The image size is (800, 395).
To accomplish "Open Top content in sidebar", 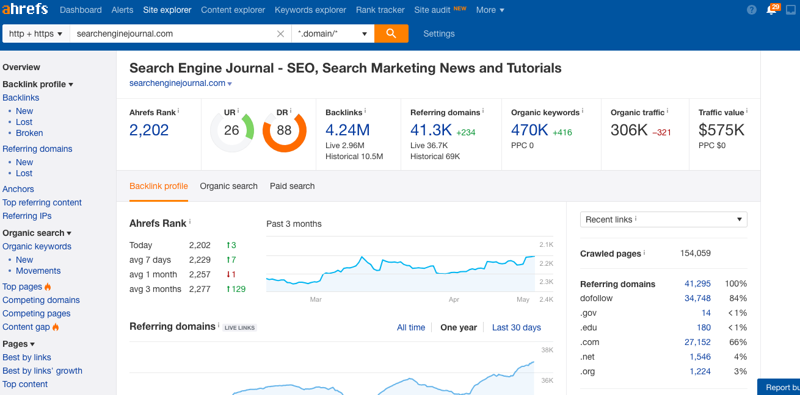I will pyautogui.click(x=25, y=384).
